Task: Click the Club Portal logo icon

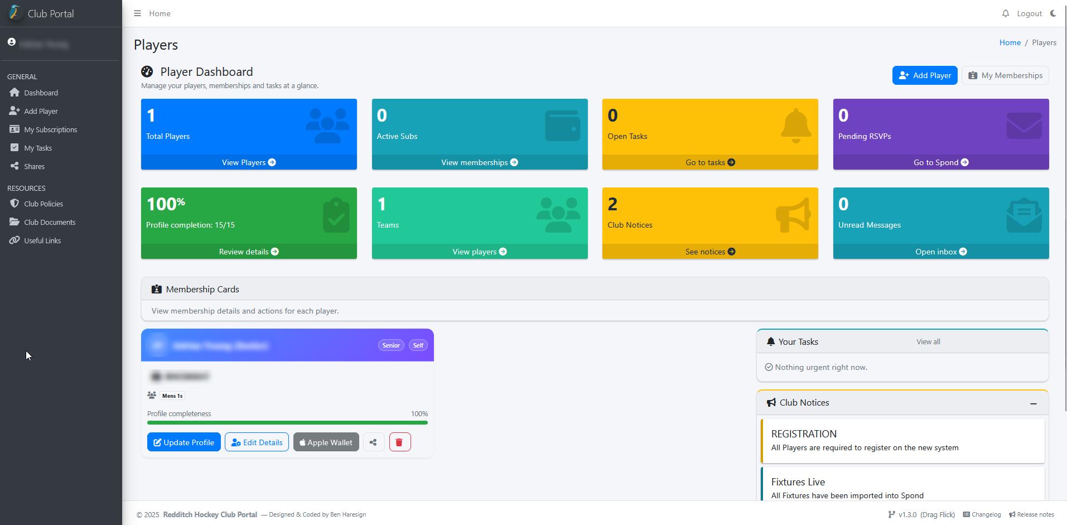Action: [x=15, y=13]
